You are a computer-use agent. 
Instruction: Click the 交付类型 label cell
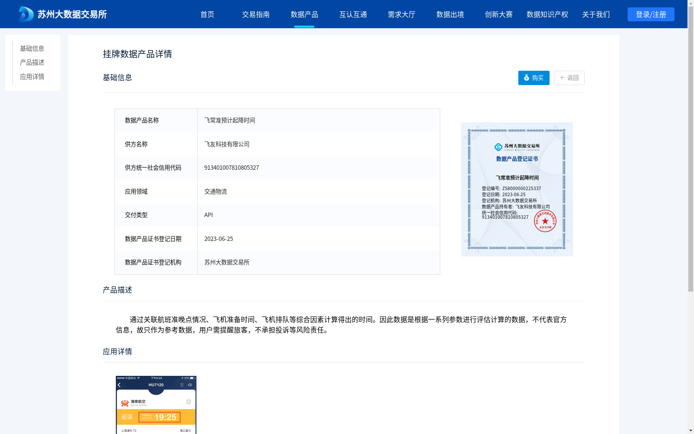coord(156,215)
